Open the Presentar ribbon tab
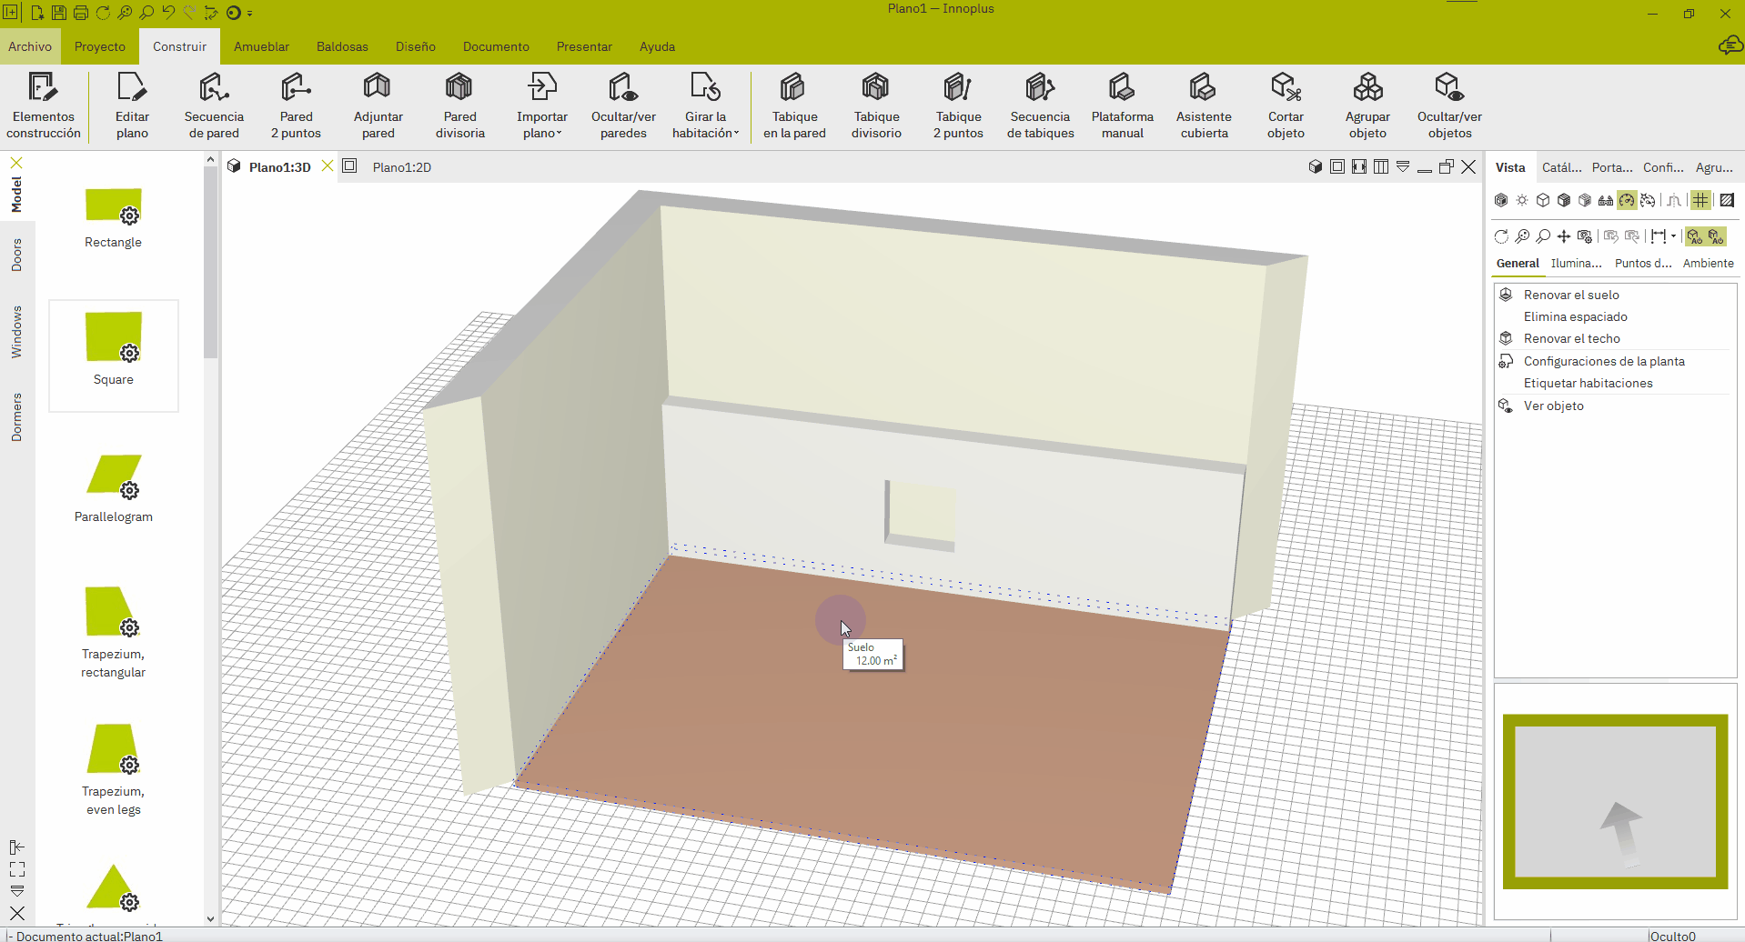 point(584,46)
